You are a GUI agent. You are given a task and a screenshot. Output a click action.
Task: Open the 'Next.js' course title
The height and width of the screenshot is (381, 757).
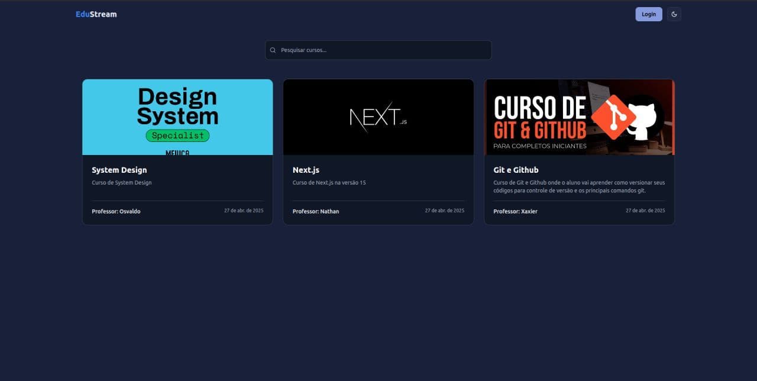[x=306, y=170]
